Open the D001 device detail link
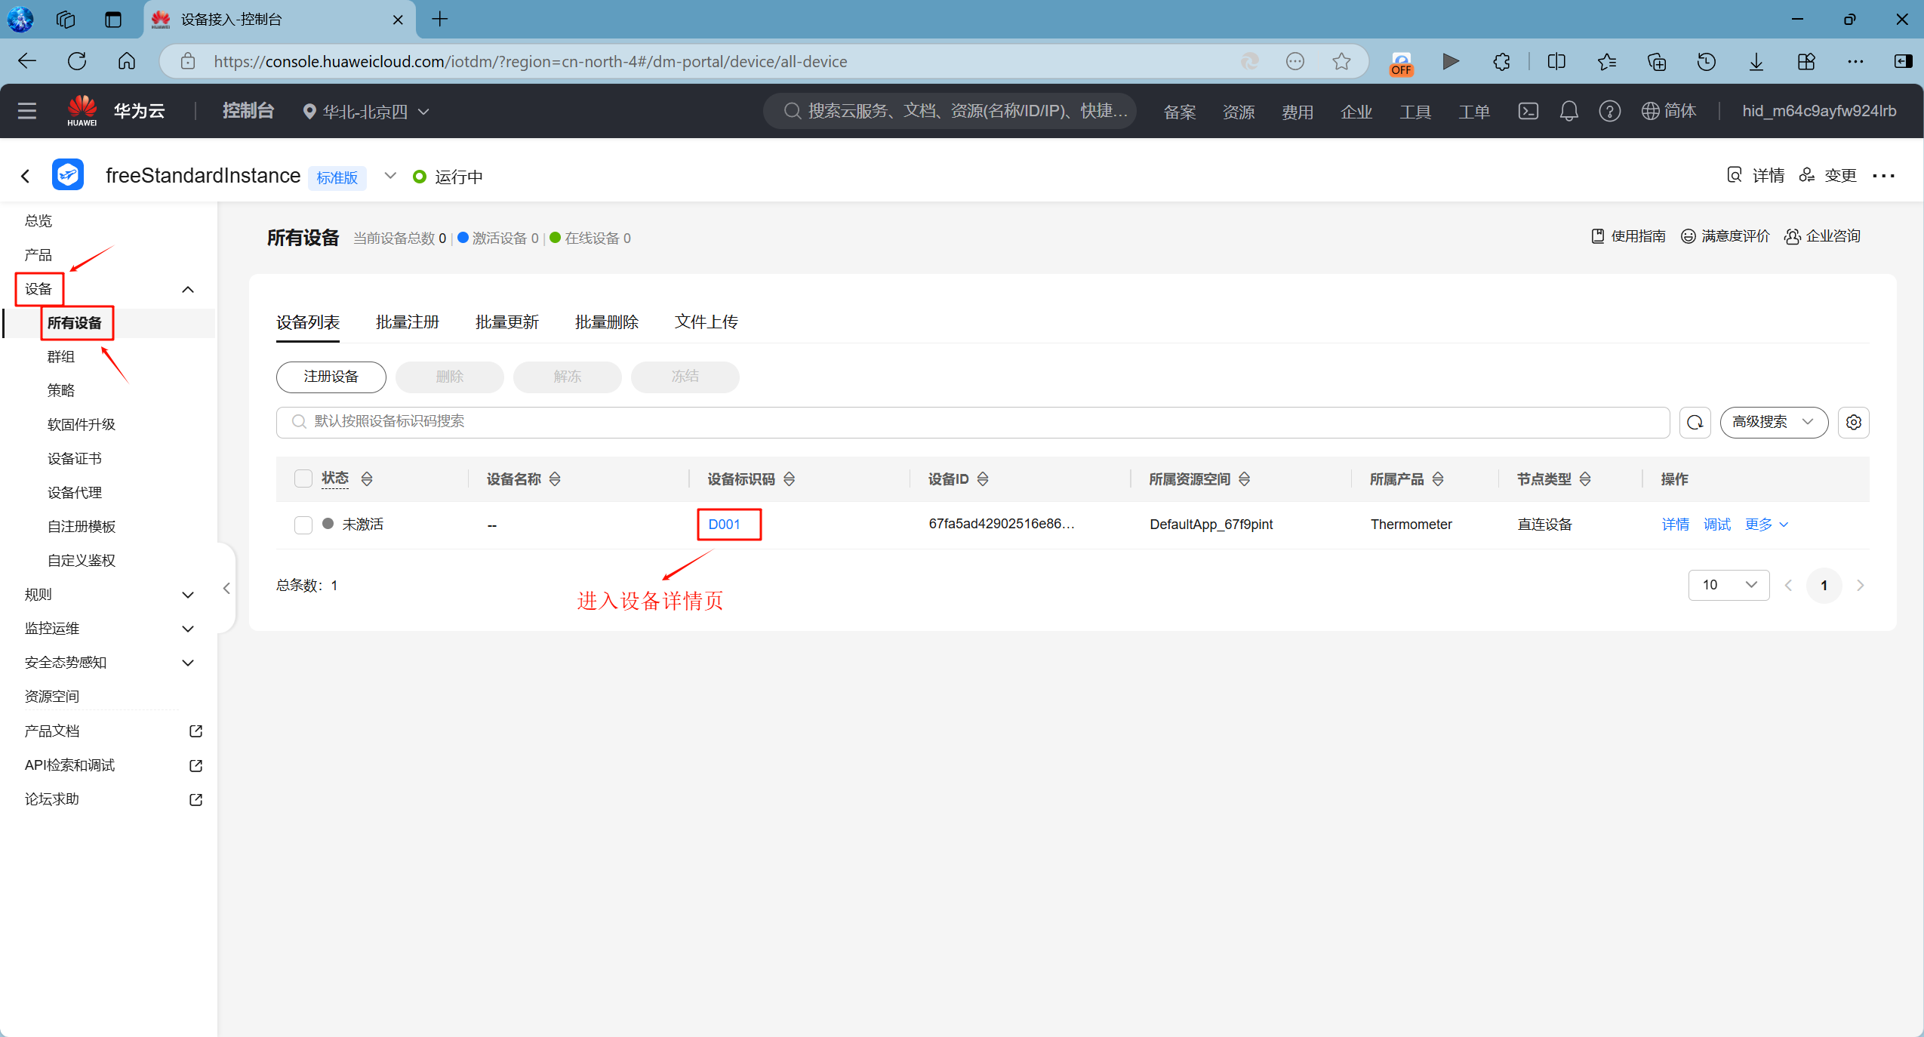This screenshot has height=1037, width=1924. pyautogui.click(x=724, y=525)
